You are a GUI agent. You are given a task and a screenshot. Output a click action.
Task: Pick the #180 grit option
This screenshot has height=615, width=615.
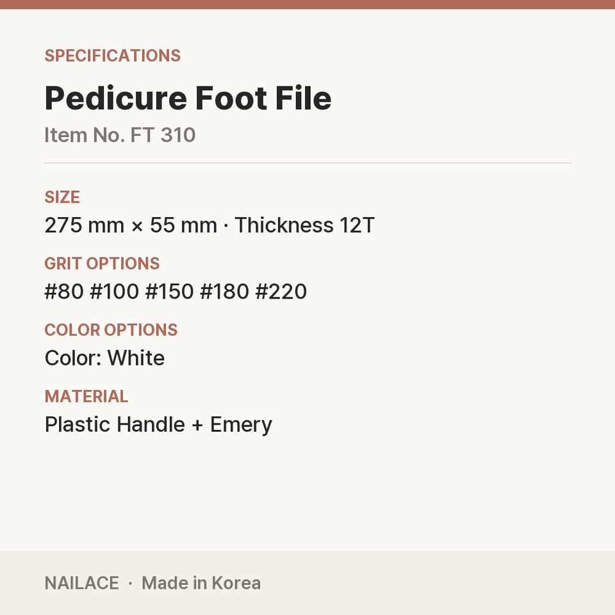click(x=224, y=291)
